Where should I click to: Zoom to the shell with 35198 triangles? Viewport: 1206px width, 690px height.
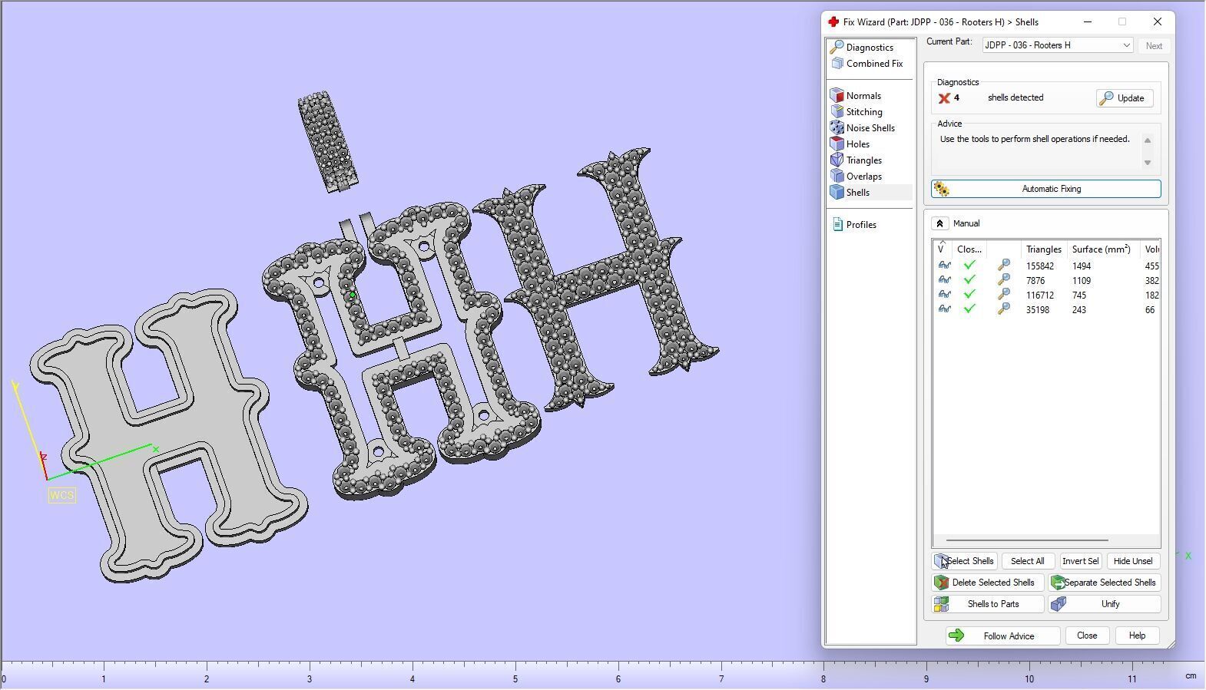[x=1003, y=309]
